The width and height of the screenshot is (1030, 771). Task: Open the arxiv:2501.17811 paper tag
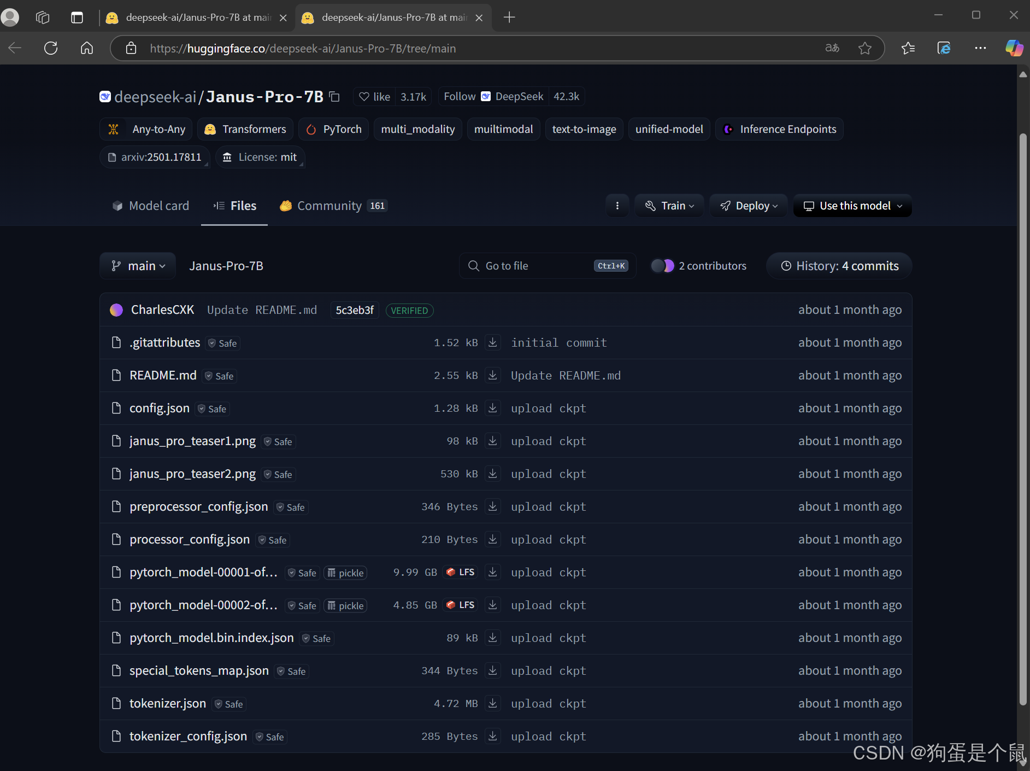pyautogui.click(x=155, y=157)
